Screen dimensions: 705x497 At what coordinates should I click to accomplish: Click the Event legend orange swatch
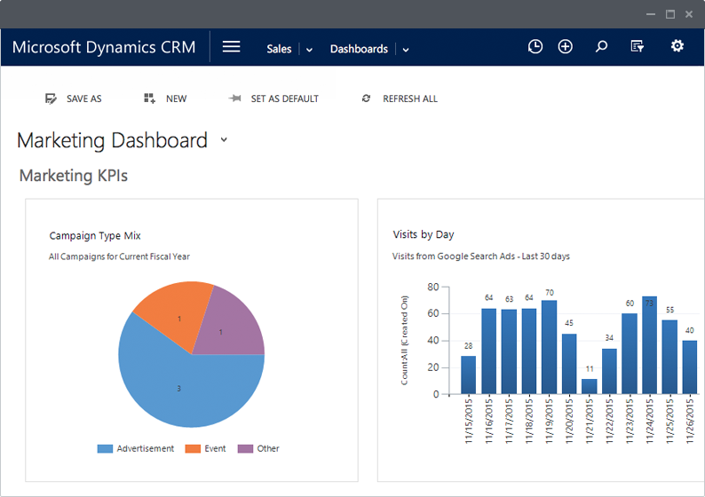[x=193, y=448]
